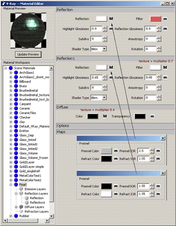Expand the Diffuse Layers node
The image size is (176, 226).
coord(16,207)
